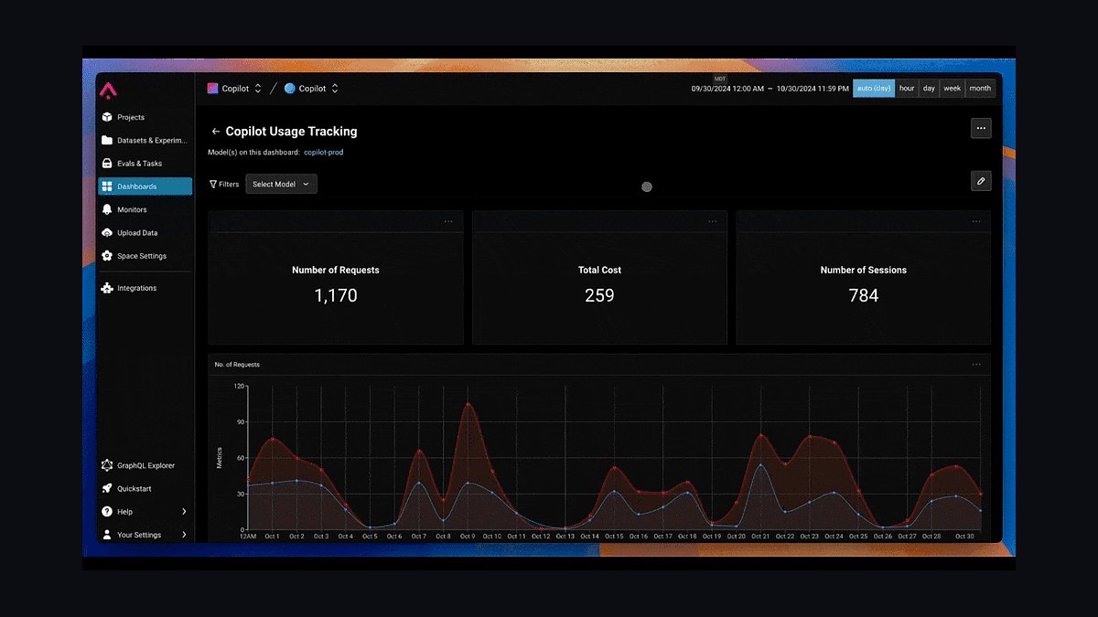Click the Oct 9 peak chart point
Image resolution: width=1098 pixels, height=617 pixels.
point(468,404)
